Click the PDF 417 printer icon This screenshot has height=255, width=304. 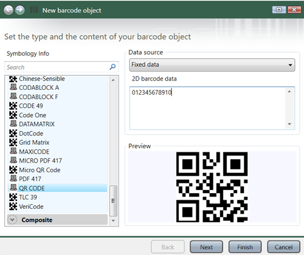[13, 178]
